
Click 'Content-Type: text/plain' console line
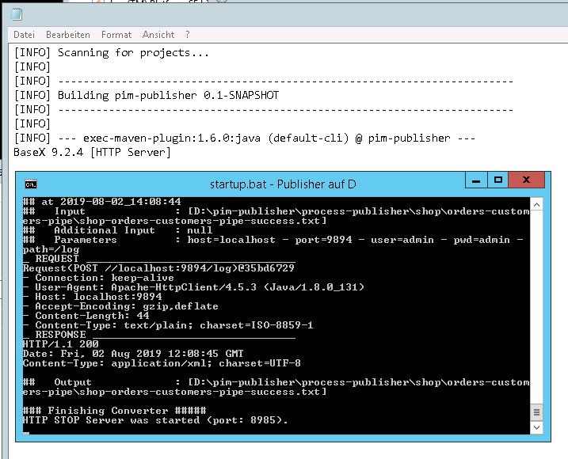168,325
